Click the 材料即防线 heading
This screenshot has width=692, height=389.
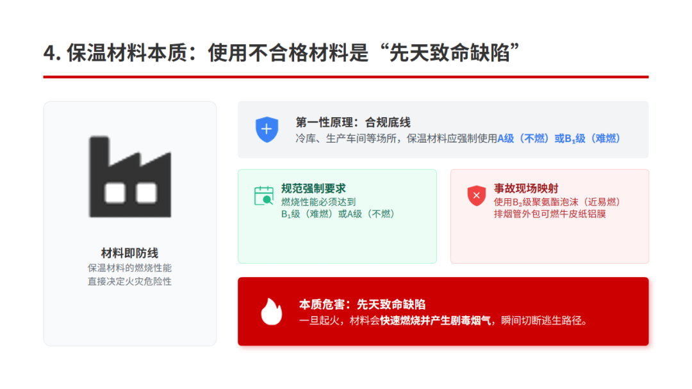(129, 253)
